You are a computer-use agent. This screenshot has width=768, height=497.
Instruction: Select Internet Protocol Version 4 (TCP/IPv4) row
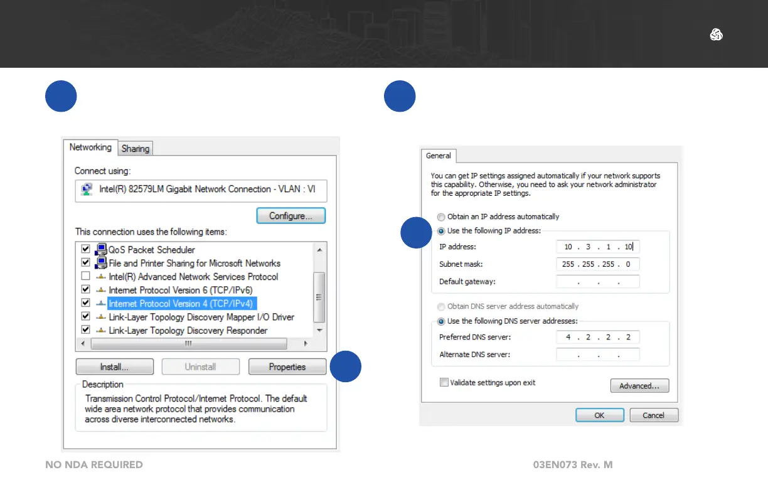click(x=183, y=304)
